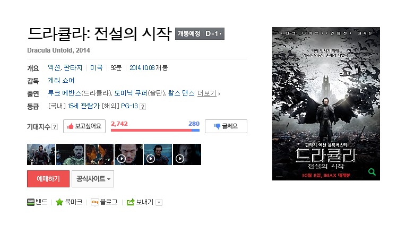
Task: Click the red-blue expectation ratio bar
Action: 155,130
